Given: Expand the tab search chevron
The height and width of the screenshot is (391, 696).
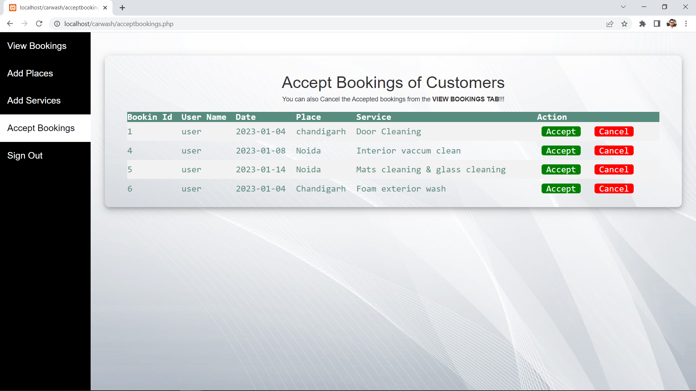Looking at the screenshot, I should click(x=623, y=7).
